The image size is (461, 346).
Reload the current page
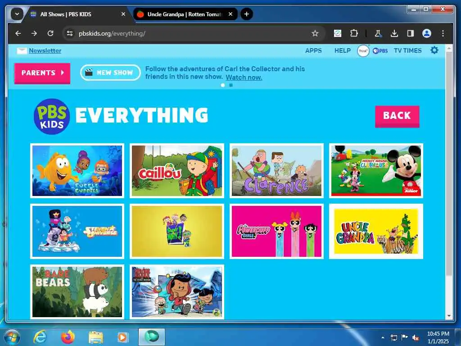pos(50,33)
